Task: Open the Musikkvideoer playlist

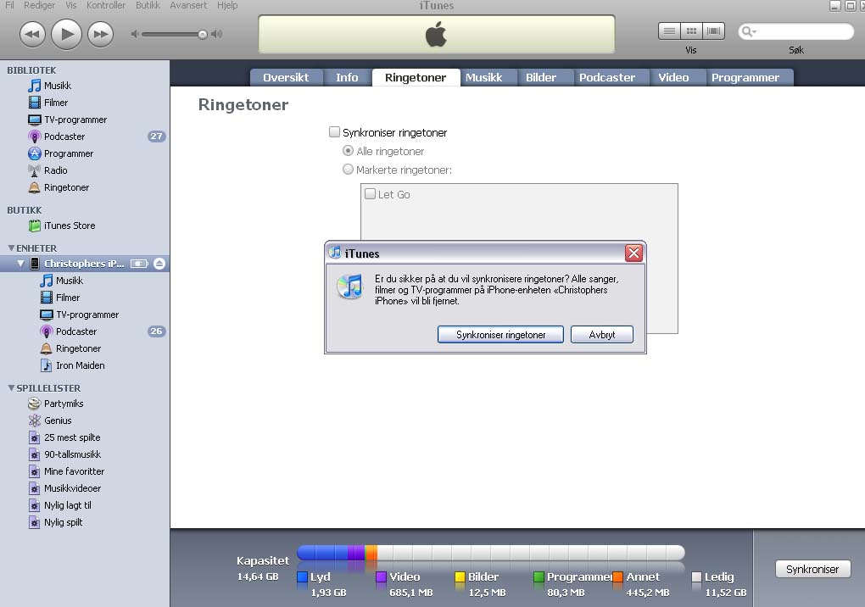Action: click(85, 488)
